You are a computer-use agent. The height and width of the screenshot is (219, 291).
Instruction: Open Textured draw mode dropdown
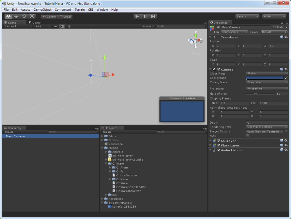[18, 26]
